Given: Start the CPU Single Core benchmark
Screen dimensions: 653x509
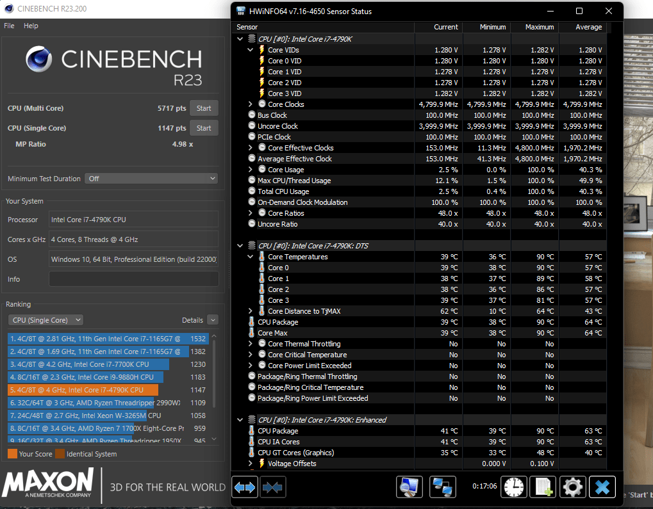Looking at the screenshot, I should [204, 127].
